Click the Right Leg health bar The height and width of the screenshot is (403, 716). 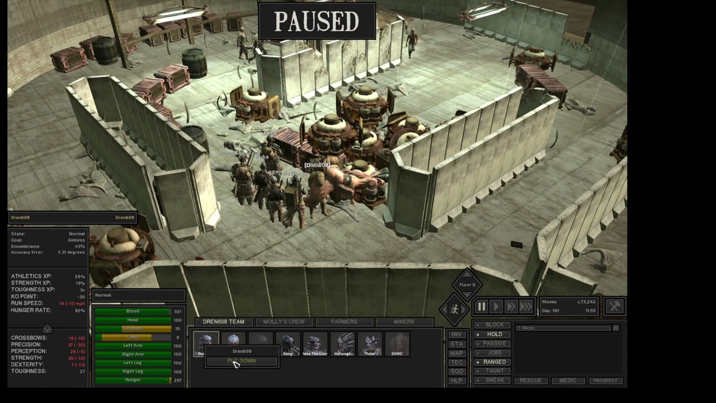(x=133, y=371)
